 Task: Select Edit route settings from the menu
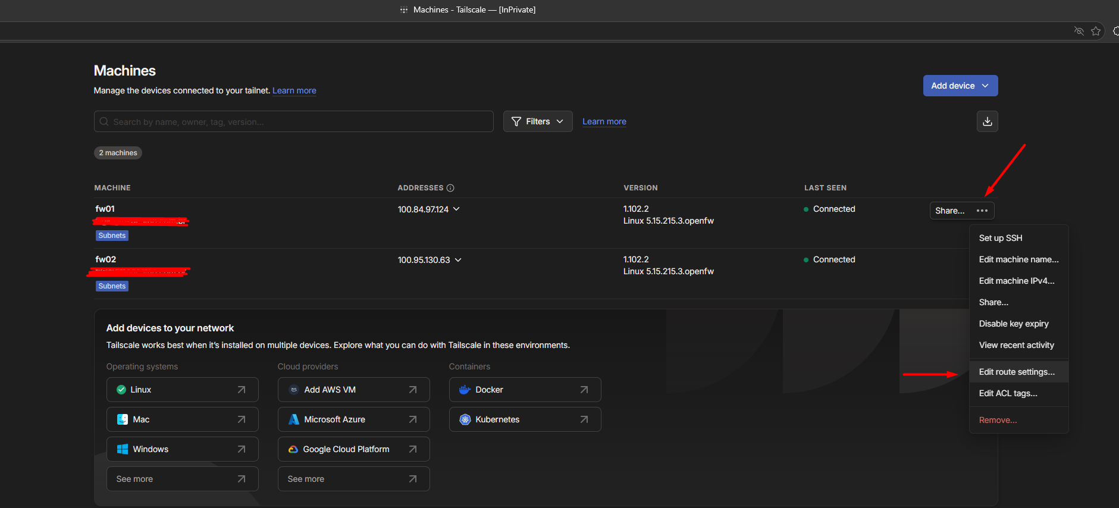tap(1018, 372)
